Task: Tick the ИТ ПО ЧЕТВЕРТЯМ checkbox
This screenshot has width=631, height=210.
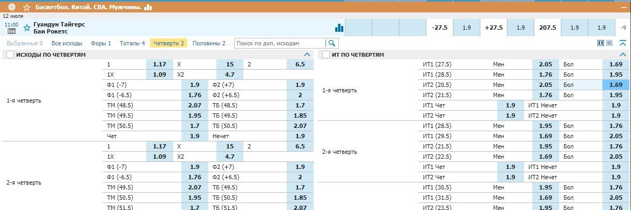Action: 326,55
